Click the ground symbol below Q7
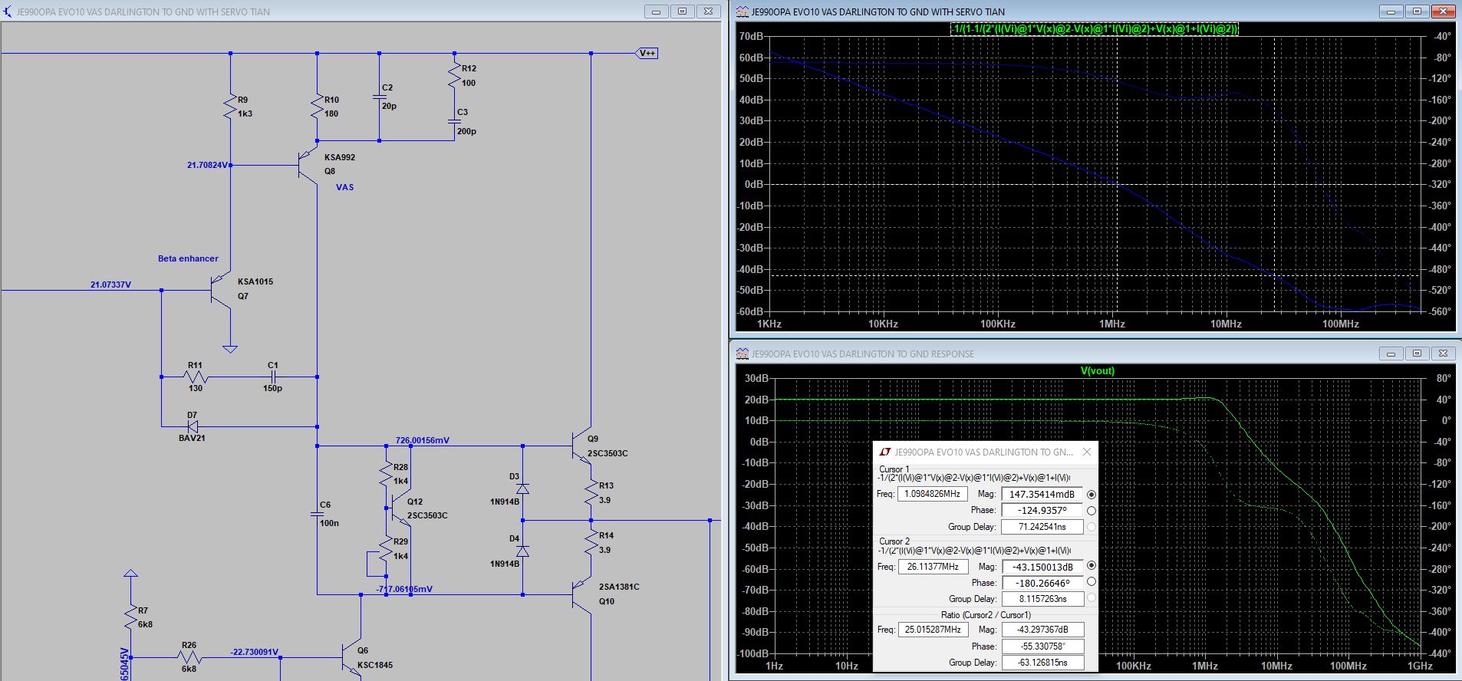 click(230, 348)
